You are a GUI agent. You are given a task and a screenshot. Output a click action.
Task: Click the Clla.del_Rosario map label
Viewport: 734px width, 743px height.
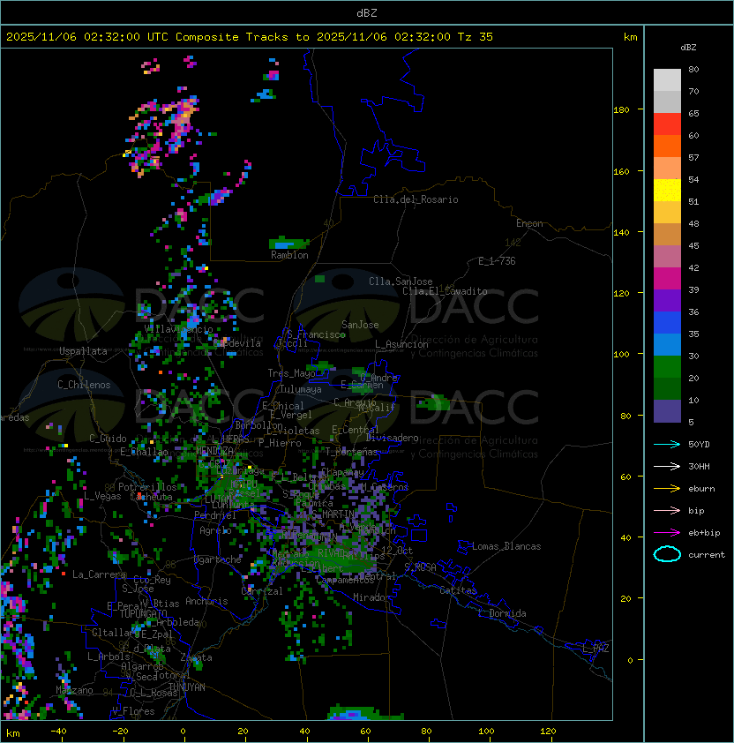coord(416,199)
